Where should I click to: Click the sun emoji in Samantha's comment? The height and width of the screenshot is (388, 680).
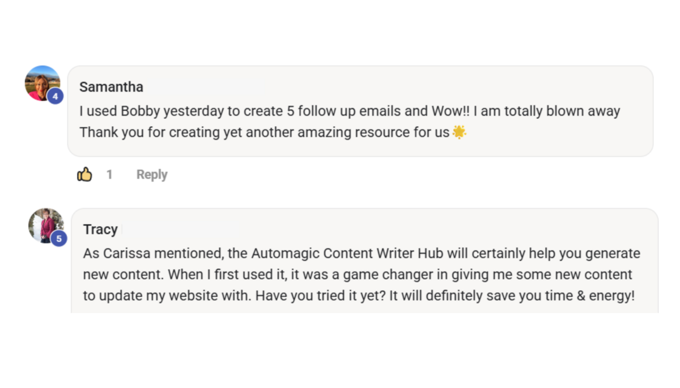point(459,132)
